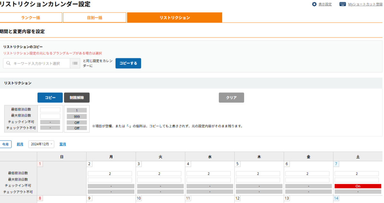The image size is (384, 203).
Task: Click the gray クリア button
Action: [x=231, y=98]
